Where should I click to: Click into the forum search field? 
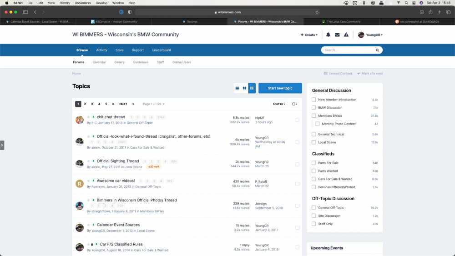pos(348,50)
